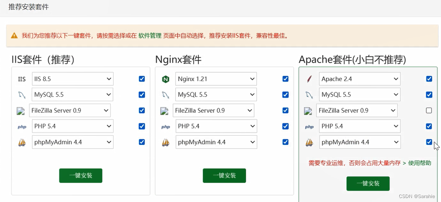Uncheck the Nginx 1.21 checkbox
The height and width of the screenshot is (202, 441).
[x=285, y=79]
